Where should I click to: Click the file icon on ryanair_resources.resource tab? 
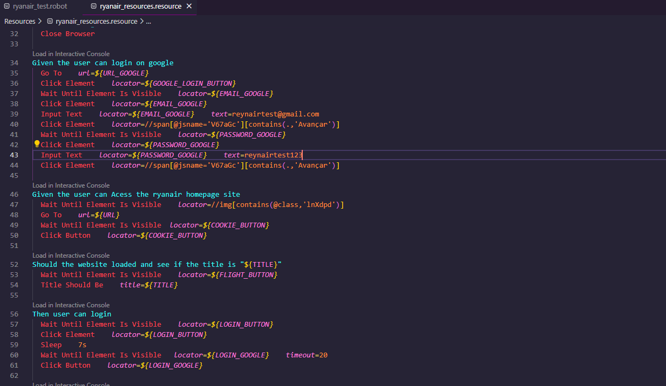click(94, 6)
